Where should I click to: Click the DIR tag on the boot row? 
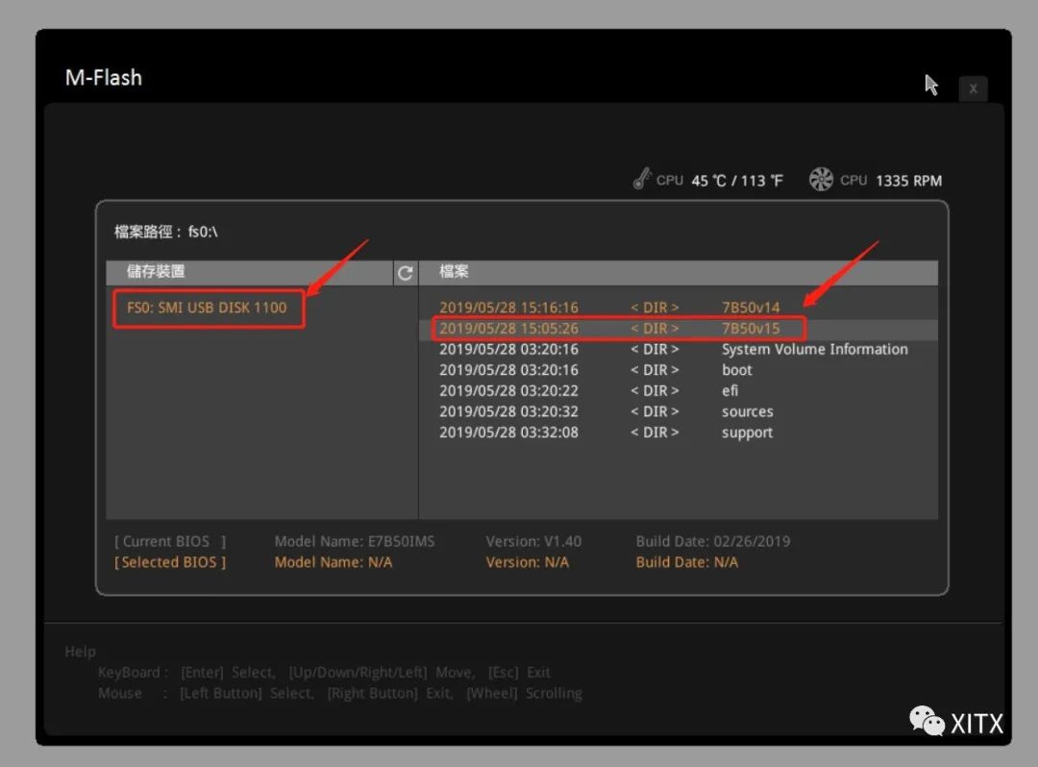[x=655, y=370]
